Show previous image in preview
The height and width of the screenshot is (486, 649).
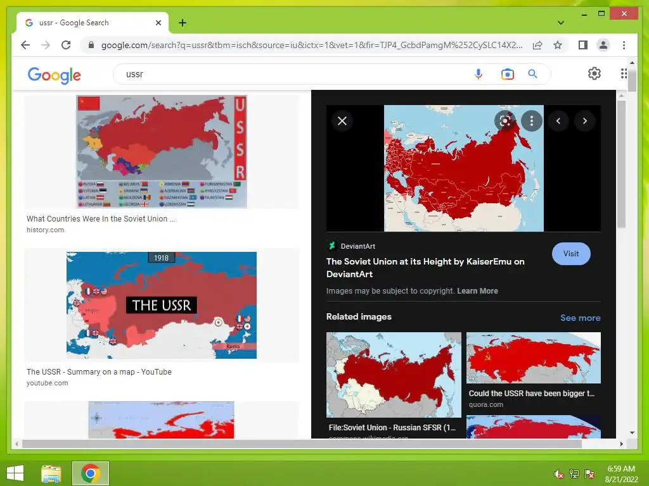(x=558, y=121)
